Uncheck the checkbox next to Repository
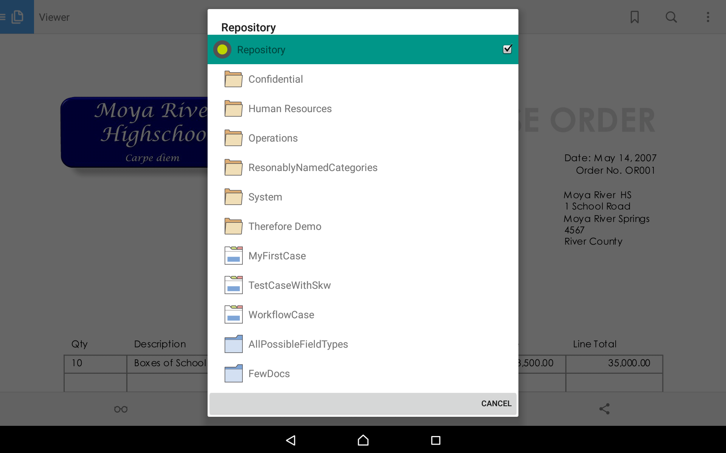This screenshot has height=453, width=726. (508, 49)
